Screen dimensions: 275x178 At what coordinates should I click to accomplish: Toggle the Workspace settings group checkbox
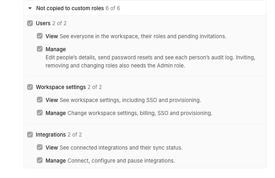pyautogui.click(x=30, y=87)
